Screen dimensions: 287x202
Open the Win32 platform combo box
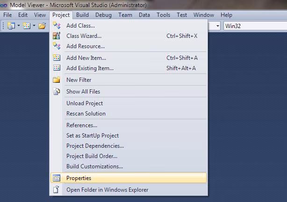tap(255, 26)
